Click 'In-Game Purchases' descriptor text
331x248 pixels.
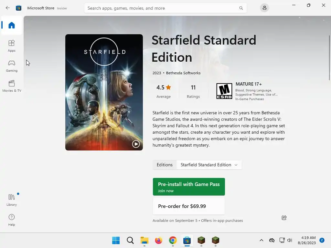tap(250, 99)
